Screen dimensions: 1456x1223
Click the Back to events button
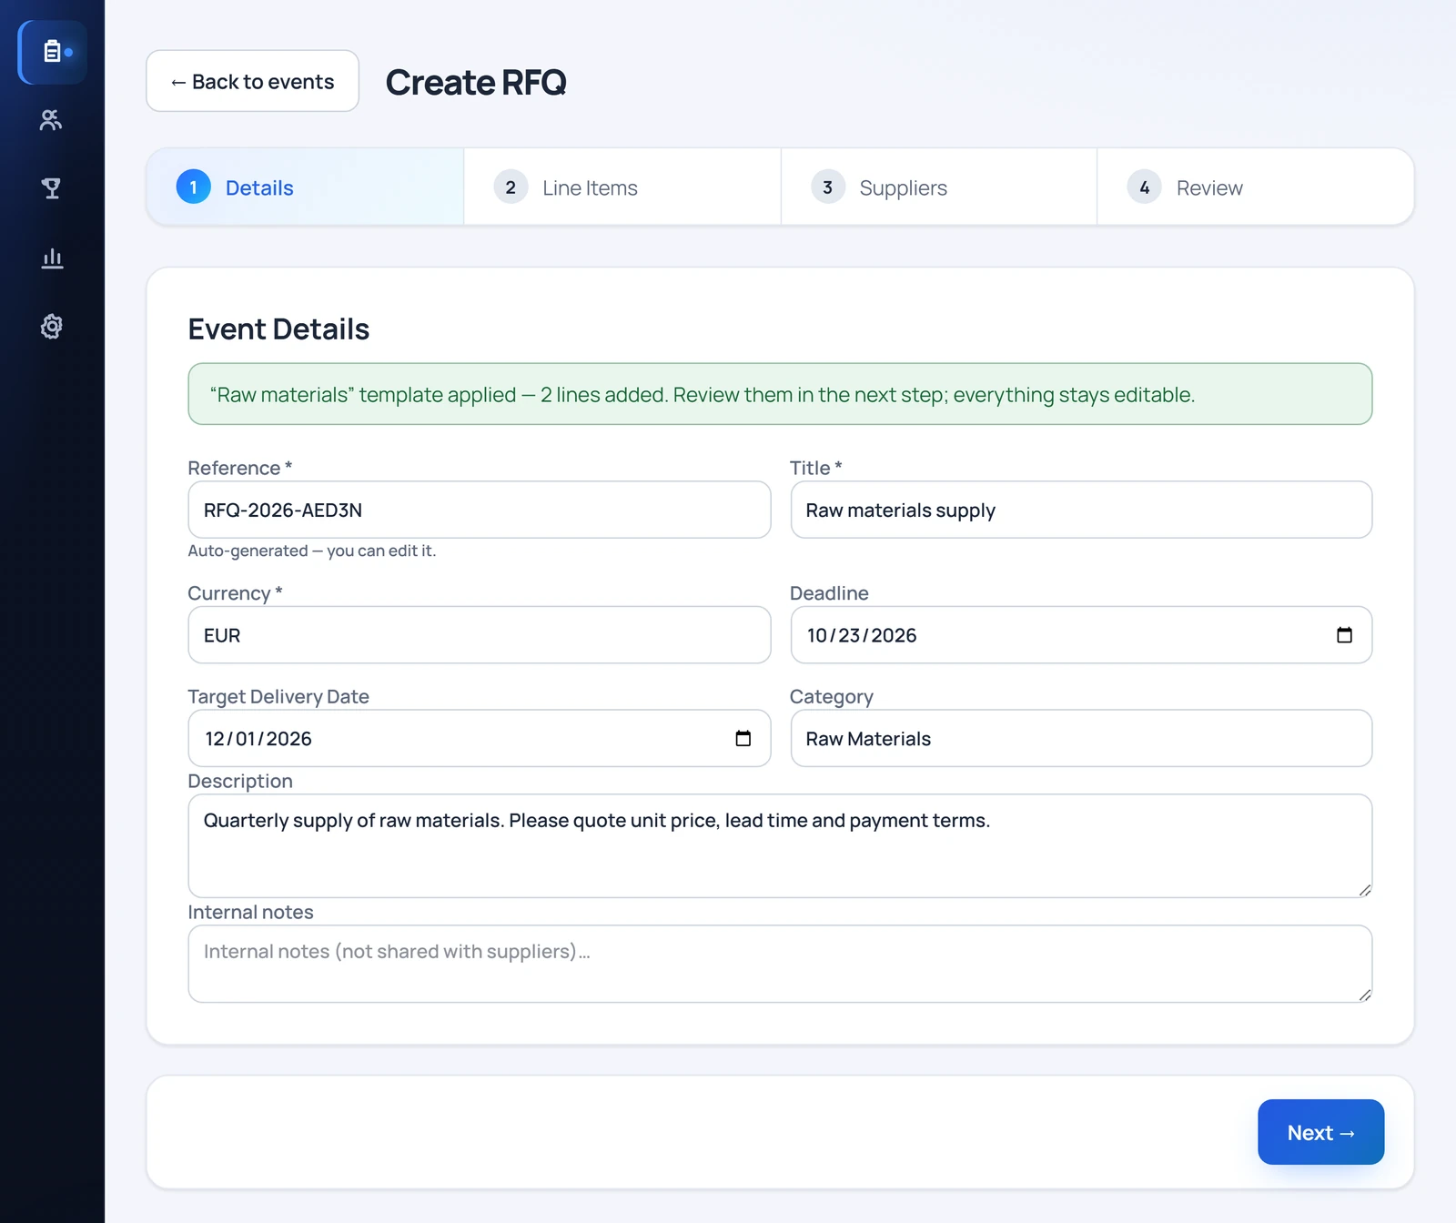point(253,81)
